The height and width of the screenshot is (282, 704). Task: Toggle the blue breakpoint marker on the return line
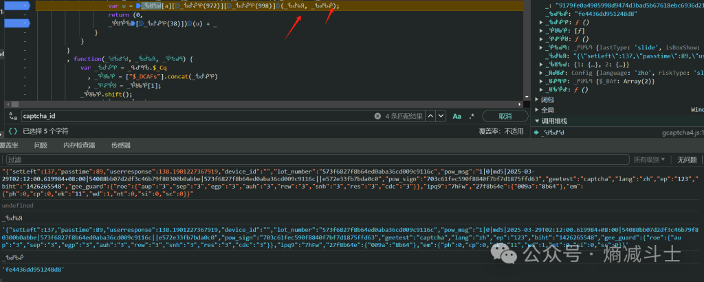(16, 23)
